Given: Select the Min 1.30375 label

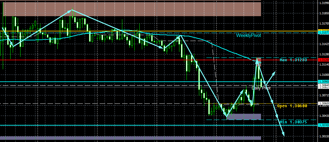Looking at the screenshot, I should [x=293, y=122].
